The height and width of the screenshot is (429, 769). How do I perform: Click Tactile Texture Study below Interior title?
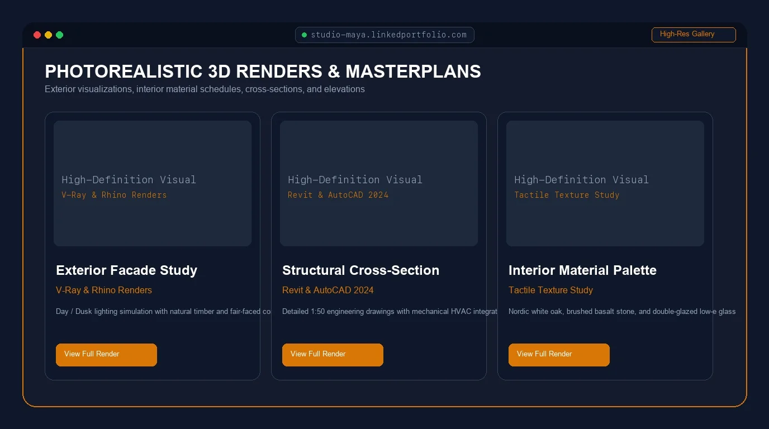pos(550,290)
